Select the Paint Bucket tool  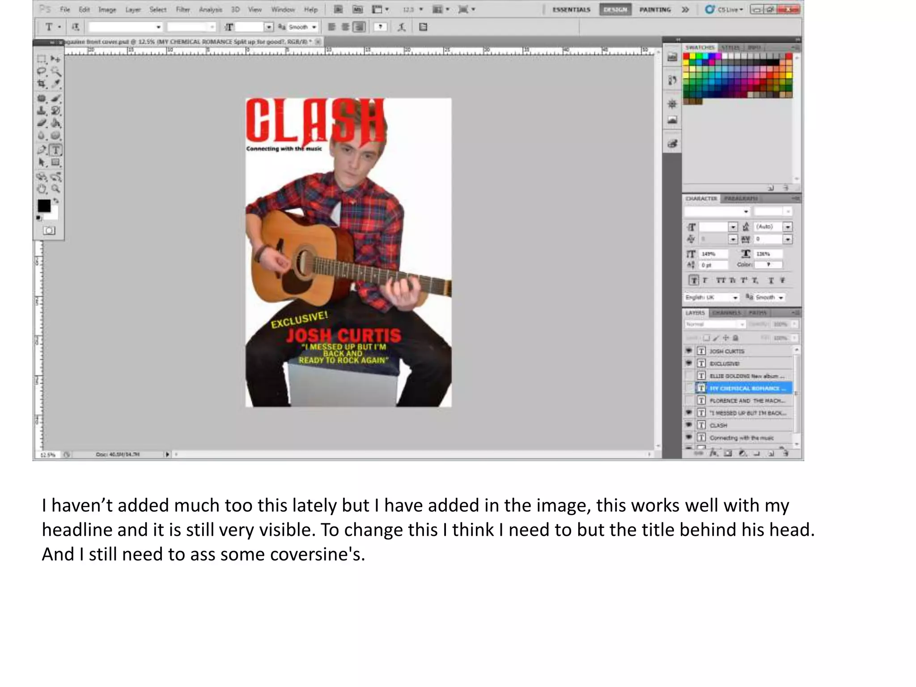(x=55, y=123)
